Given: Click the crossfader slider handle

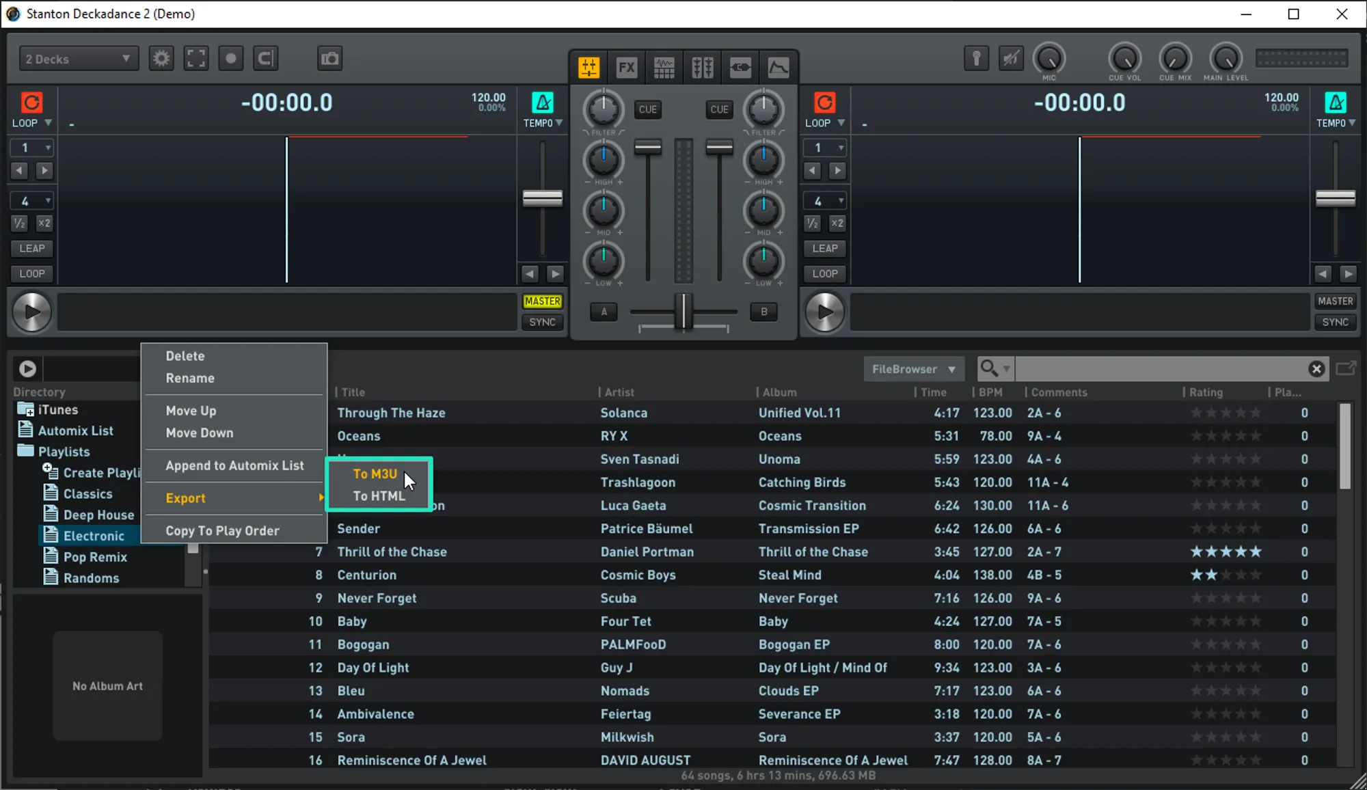Looking at the screenshot, I should (x=683, y=312).
